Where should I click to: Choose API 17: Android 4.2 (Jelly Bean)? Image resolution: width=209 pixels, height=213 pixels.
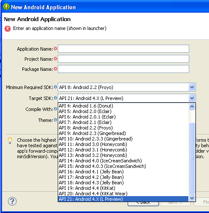coord(123,177)
